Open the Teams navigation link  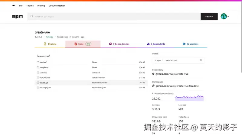30,6
